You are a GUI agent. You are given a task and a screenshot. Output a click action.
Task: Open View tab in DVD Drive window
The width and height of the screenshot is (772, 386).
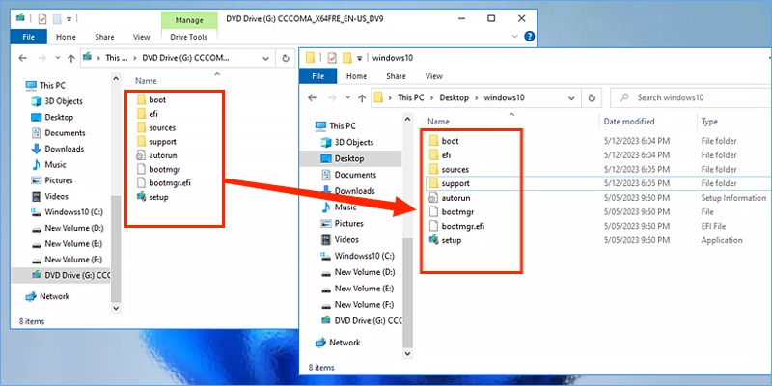[141, 37]
